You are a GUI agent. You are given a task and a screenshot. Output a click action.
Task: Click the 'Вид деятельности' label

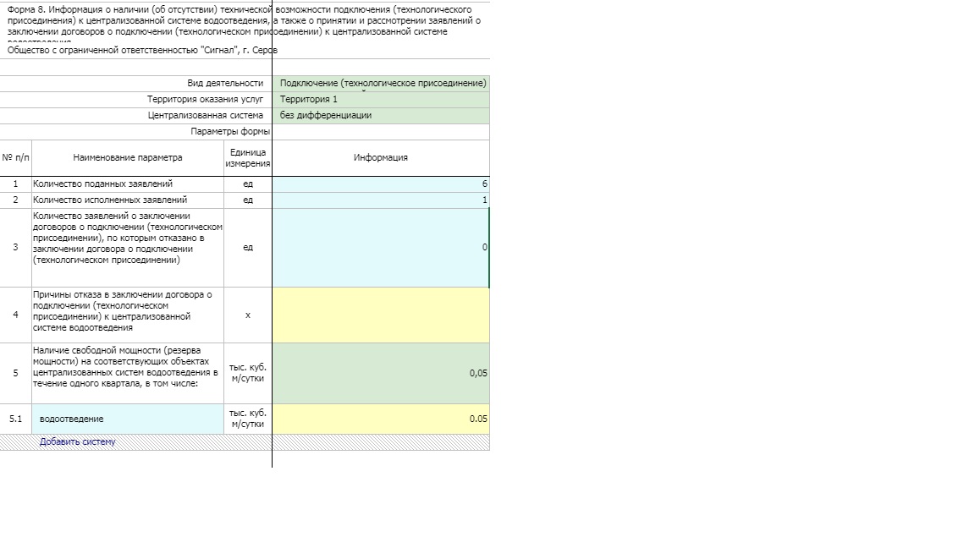(225, 83)
